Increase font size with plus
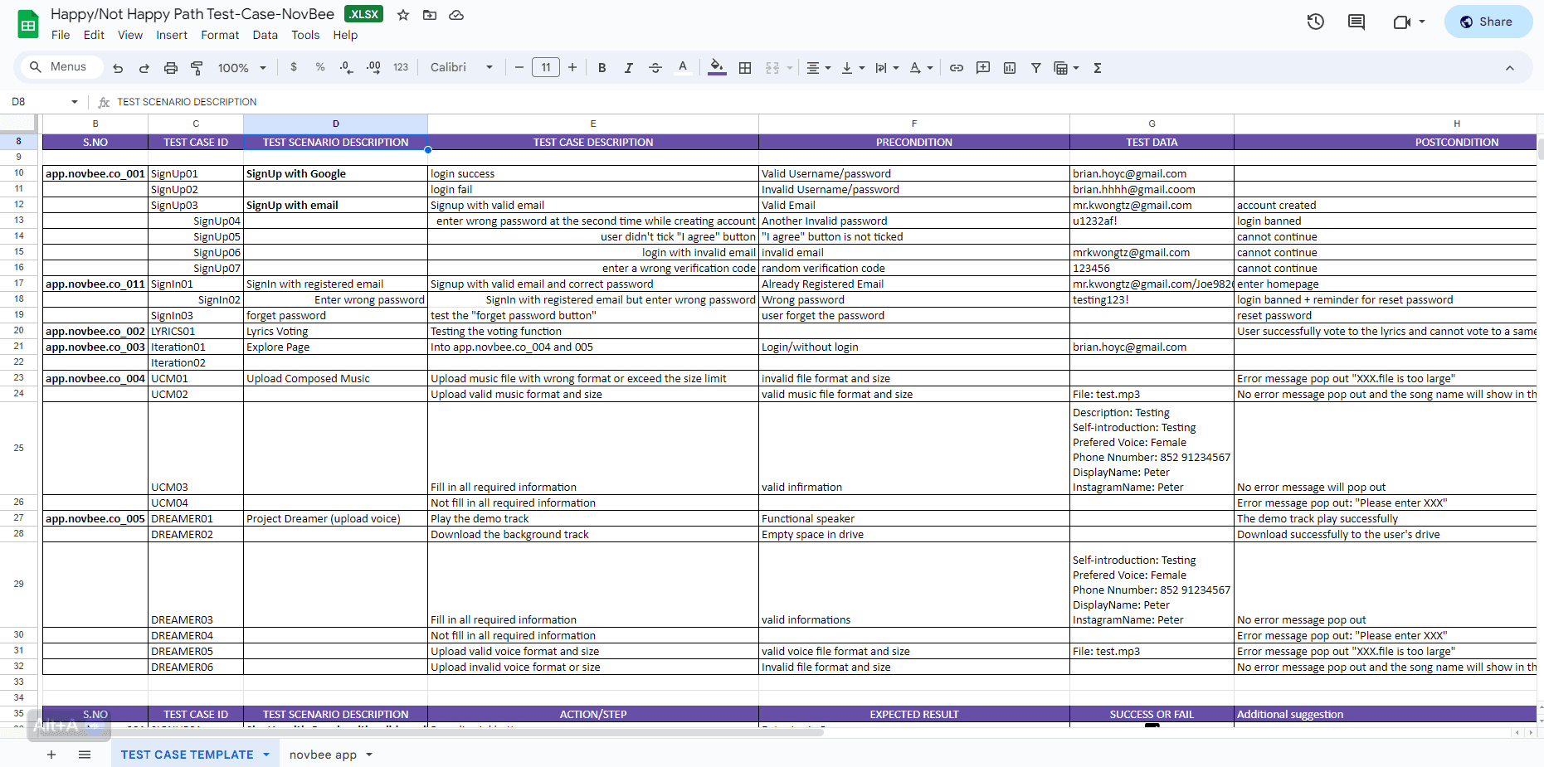This screenshot has height=767, width=1544. pos(572,67)
